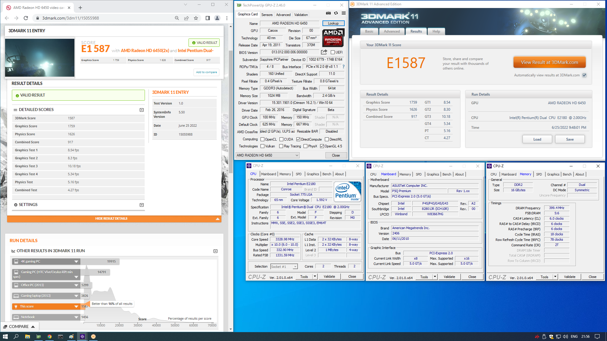Open the Chrome profile avatar
607x341 pixels.
[x=217, y=18]
